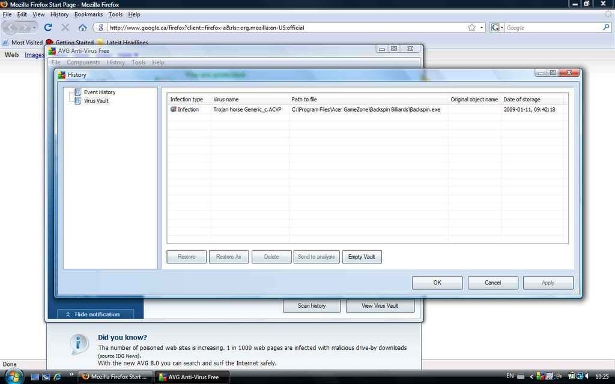Click Scan history in the AVG window

(312, 305)
